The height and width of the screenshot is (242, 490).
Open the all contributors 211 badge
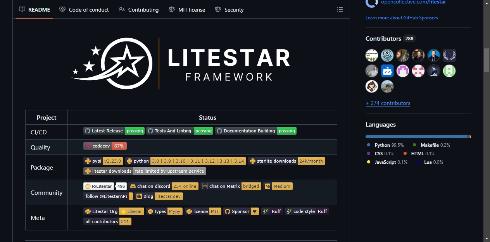click(107, 221)
